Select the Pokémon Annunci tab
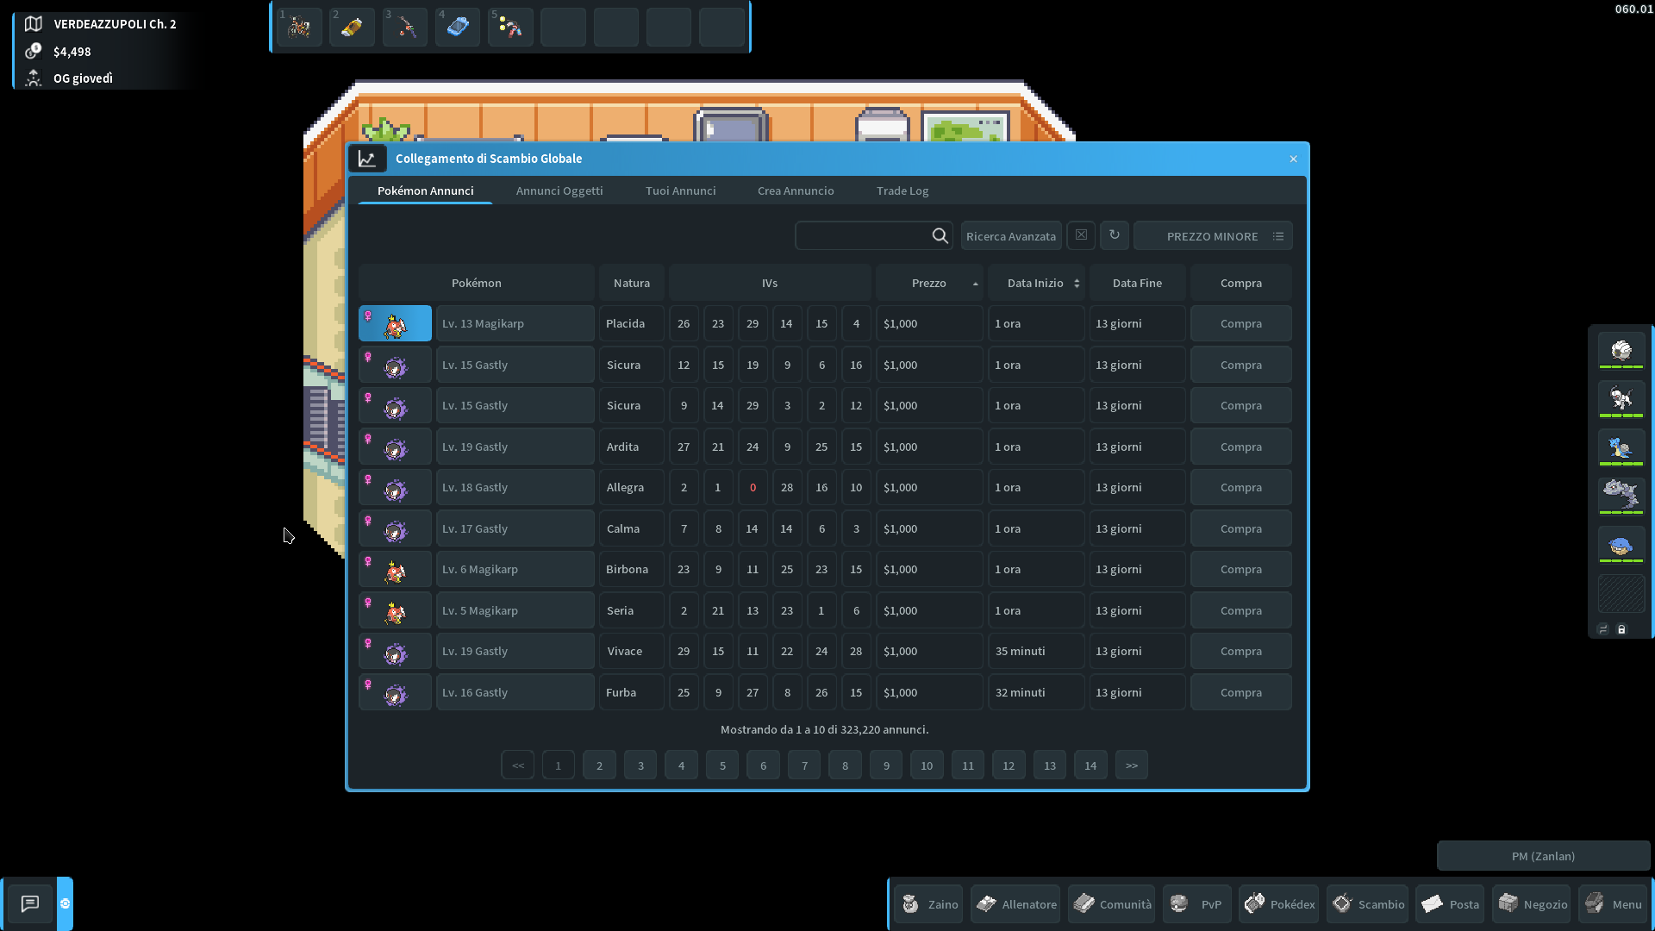Image resolution: width=1655 pixels, height=931 pixels. pyautogui.click(x=425, y=191)
